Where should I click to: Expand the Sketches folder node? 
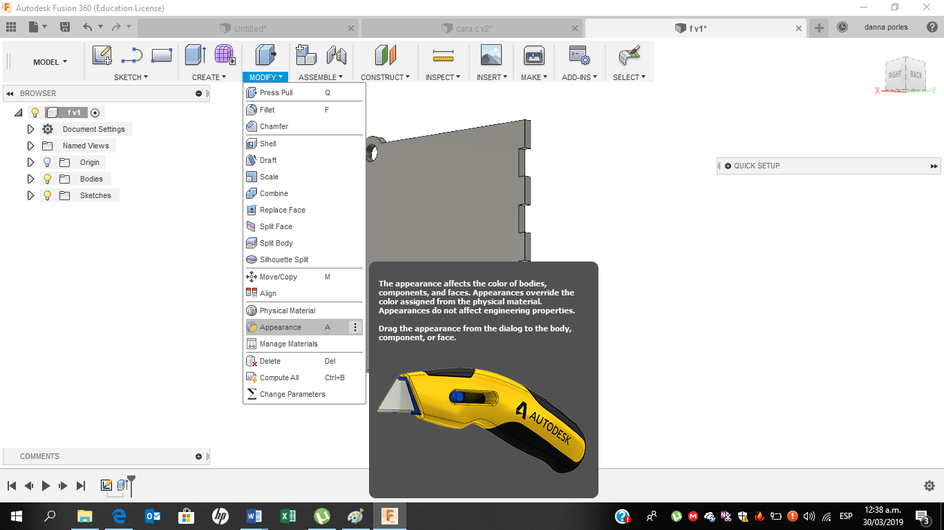coord(30,195)
